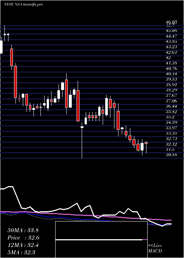Select the 38.29 price axis label
184x258 pixels.
(x=171, y=90)
